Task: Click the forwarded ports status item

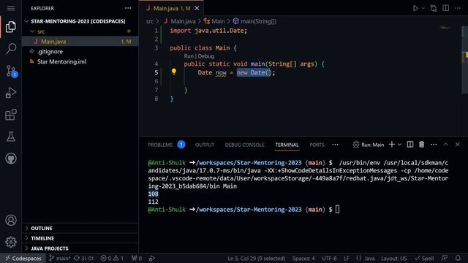Action: pos(137,258)
